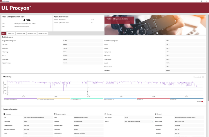Click the red BACK button
209x137 pixels.
(4, 33)
